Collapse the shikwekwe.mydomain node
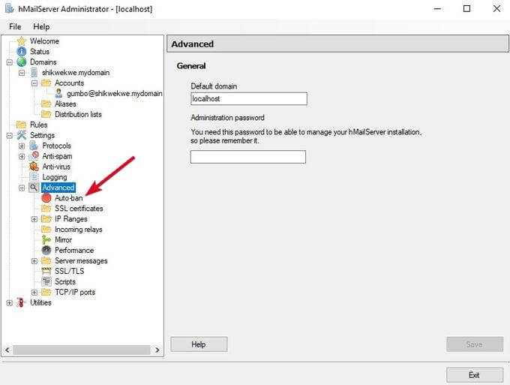 click(22, 72)
